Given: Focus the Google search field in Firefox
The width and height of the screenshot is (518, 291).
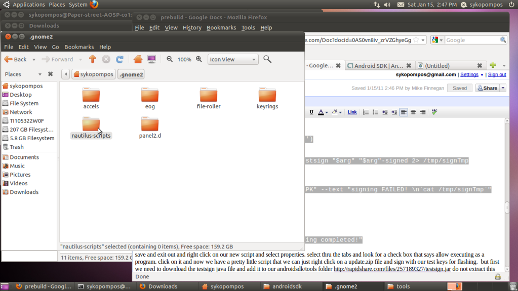Looking at the screenshot, I should pos(472,40).
